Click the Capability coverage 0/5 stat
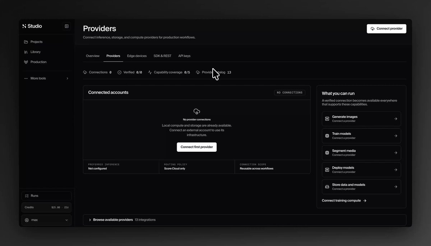 tap(169, 72)
